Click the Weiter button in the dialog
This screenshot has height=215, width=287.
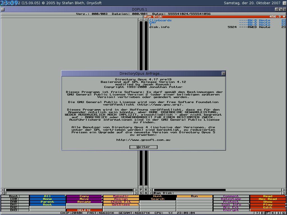click(143, 147)
